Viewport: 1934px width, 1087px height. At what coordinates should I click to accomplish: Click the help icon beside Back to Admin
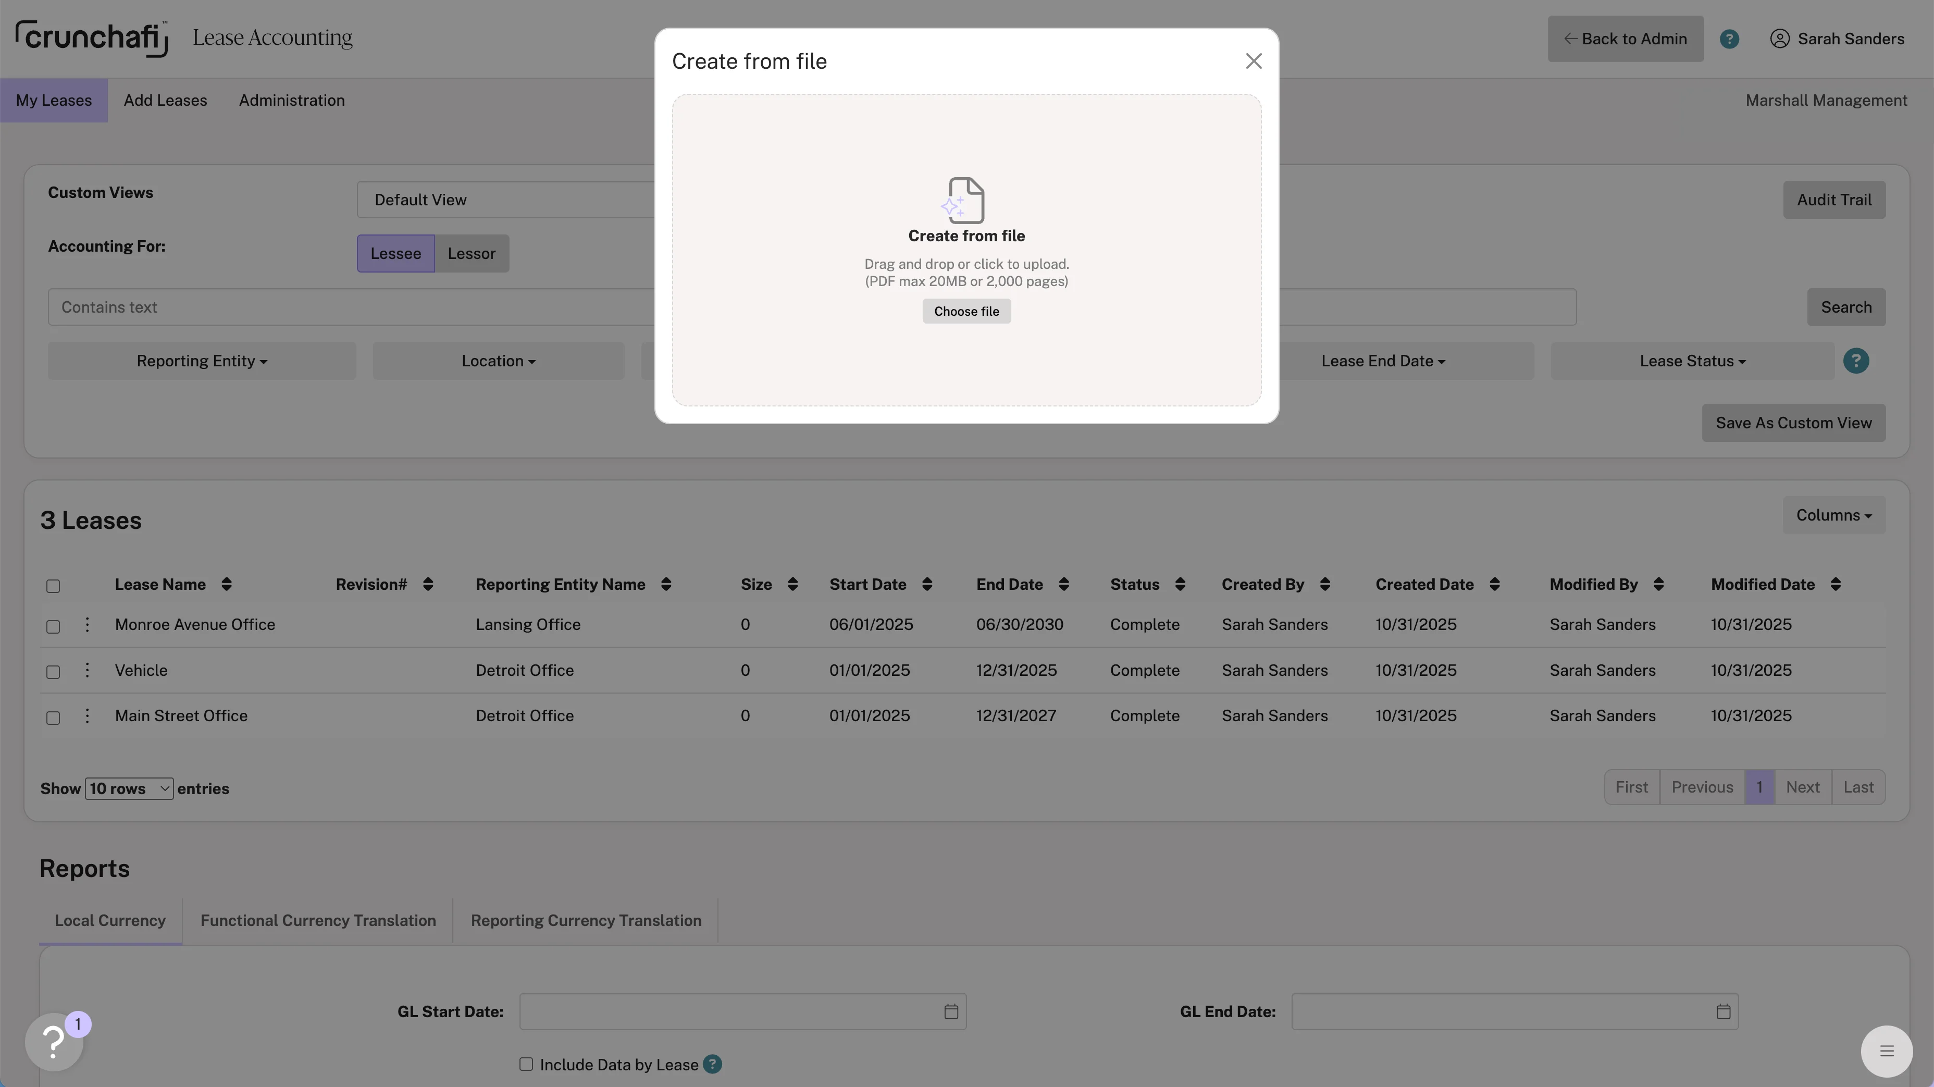coord(1729,39)
